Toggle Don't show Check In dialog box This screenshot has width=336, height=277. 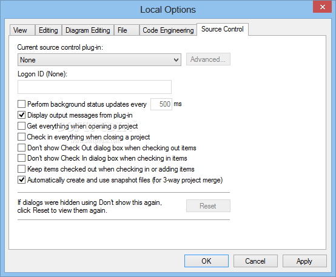tap(21, 158)
